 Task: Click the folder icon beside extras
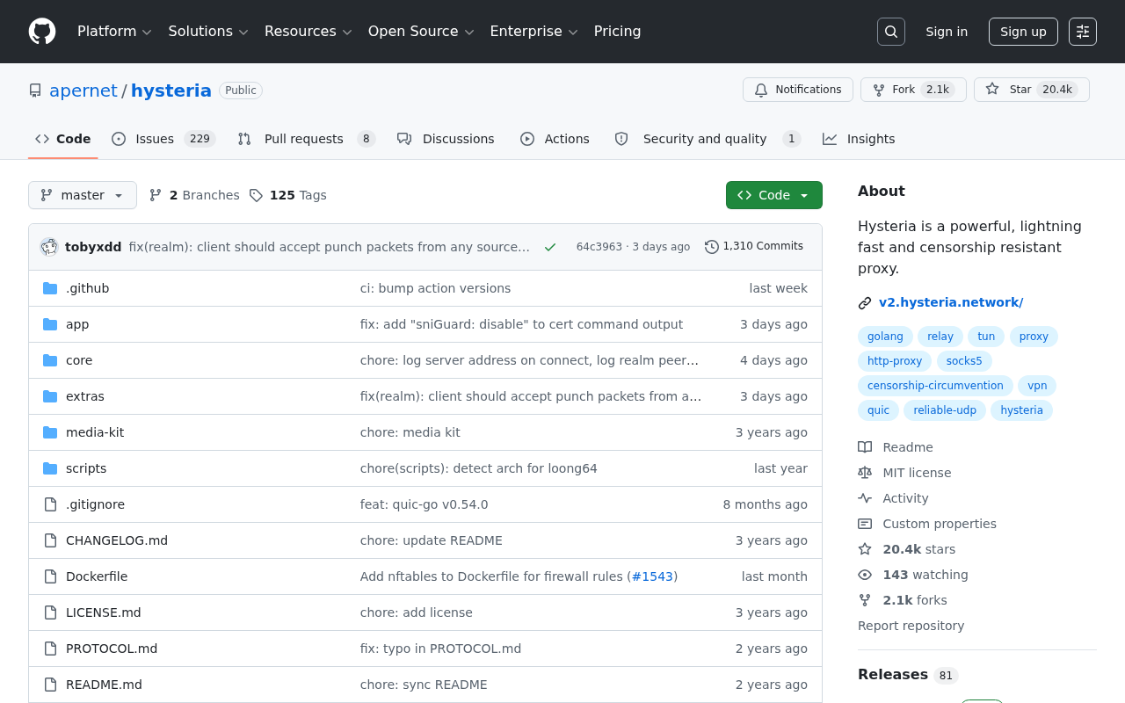(x=50, y=396)
